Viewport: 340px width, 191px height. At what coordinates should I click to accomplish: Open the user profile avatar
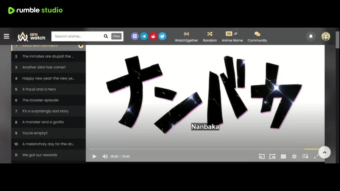coord(326,36)
